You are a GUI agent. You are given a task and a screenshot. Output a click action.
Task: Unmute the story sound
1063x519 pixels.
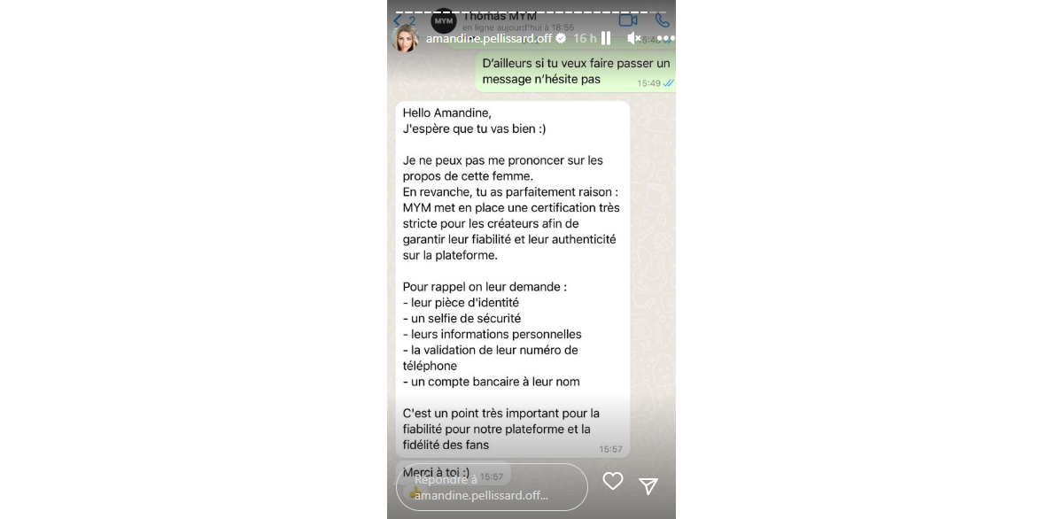(634, 38)
